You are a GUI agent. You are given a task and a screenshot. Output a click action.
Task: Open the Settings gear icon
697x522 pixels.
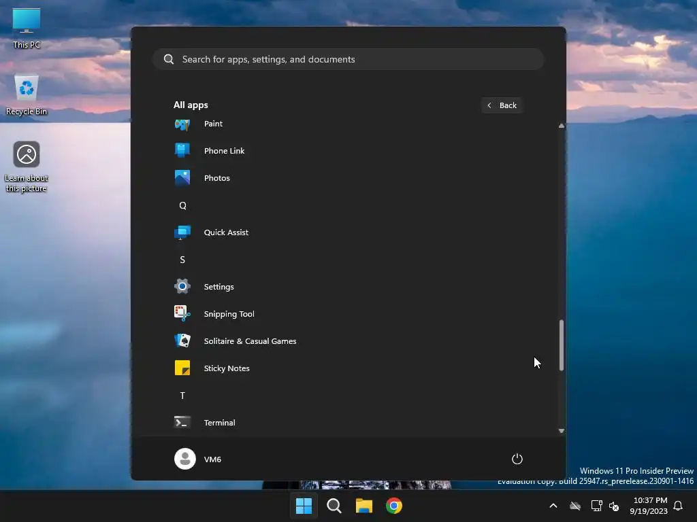(x=182, y=286)
